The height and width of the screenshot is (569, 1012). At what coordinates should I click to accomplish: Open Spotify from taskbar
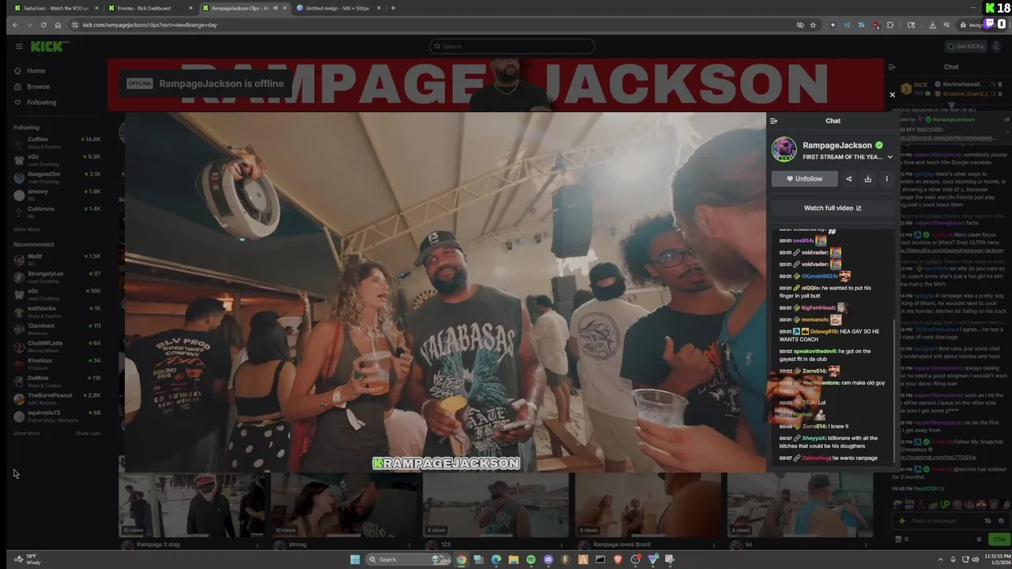[x=531, y=560]
